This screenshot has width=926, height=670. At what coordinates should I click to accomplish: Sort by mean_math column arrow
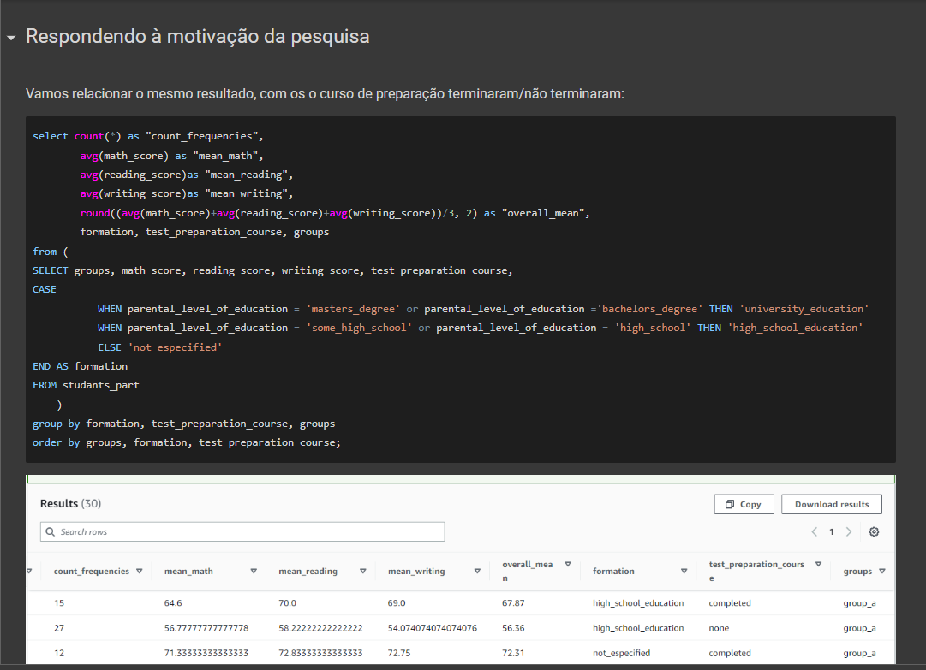[x=254, y=571]
